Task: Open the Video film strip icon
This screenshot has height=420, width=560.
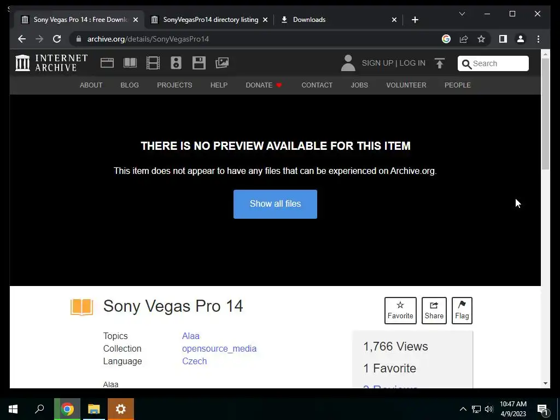Action: [x=153, y=63]
